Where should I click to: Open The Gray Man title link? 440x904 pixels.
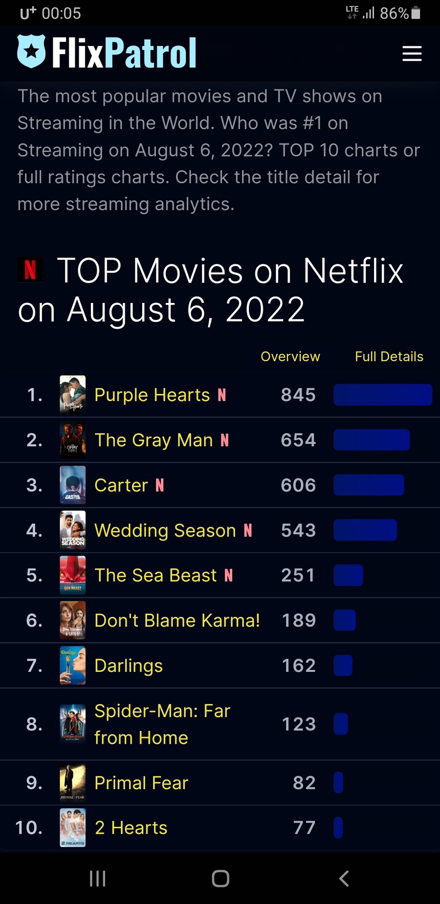tap(154, 440)
